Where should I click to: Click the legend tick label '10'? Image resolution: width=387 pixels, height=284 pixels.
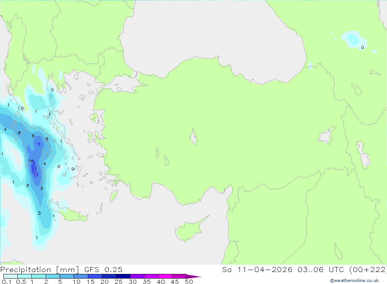coord(77,282)
